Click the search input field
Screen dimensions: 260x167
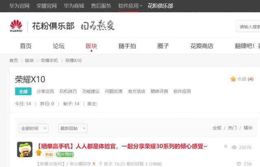click(248, 26)
